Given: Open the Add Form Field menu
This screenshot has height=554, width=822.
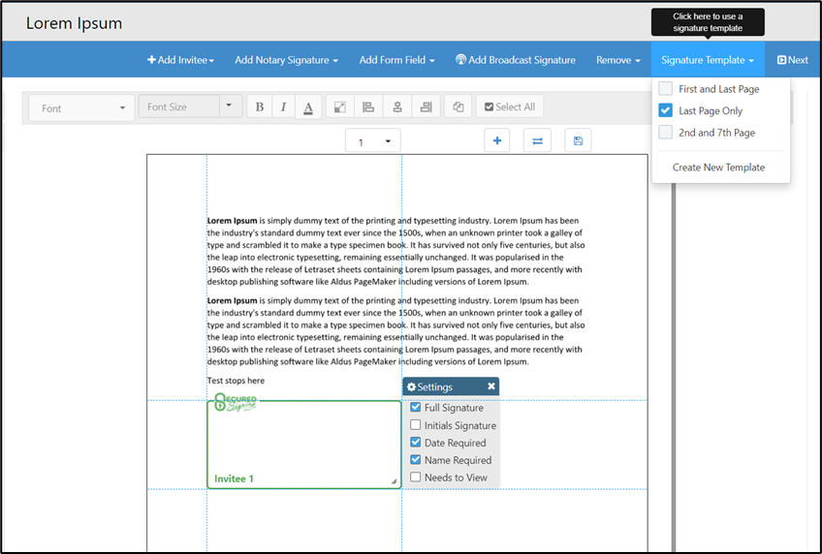Looking at the screenshot, I should pyautogui.click(x=396, y=60).
